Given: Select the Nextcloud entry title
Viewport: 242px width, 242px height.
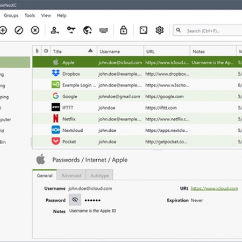Looking at the screenshot, I should point(73,130).
